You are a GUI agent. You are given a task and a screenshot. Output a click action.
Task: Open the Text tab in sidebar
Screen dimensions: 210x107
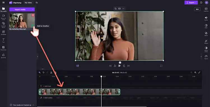3,40
